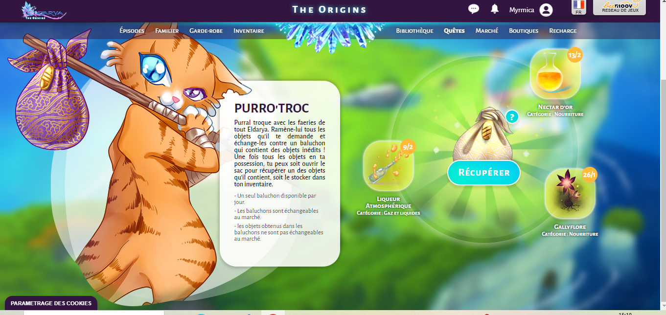
Task: Open the Quêtes menu
Action: click(x=454, y=31)
